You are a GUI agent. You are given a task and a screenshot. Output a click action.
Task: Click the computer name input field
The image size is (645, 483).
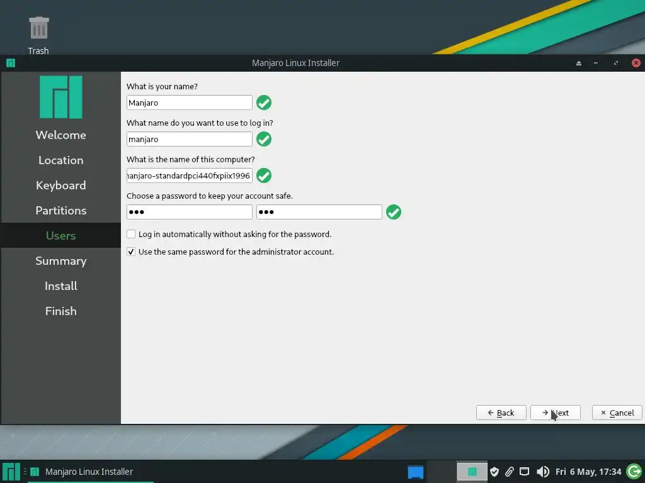[189, 176]
